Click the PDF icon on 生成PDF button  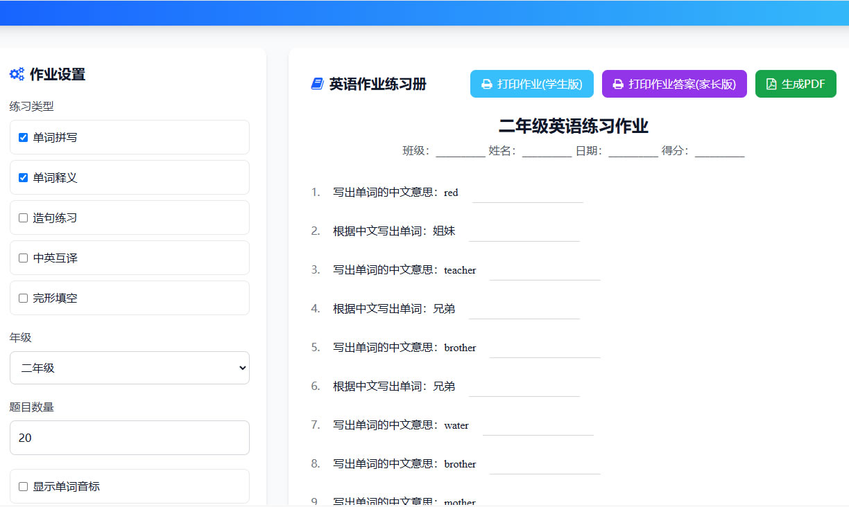[x=772, y=83]
